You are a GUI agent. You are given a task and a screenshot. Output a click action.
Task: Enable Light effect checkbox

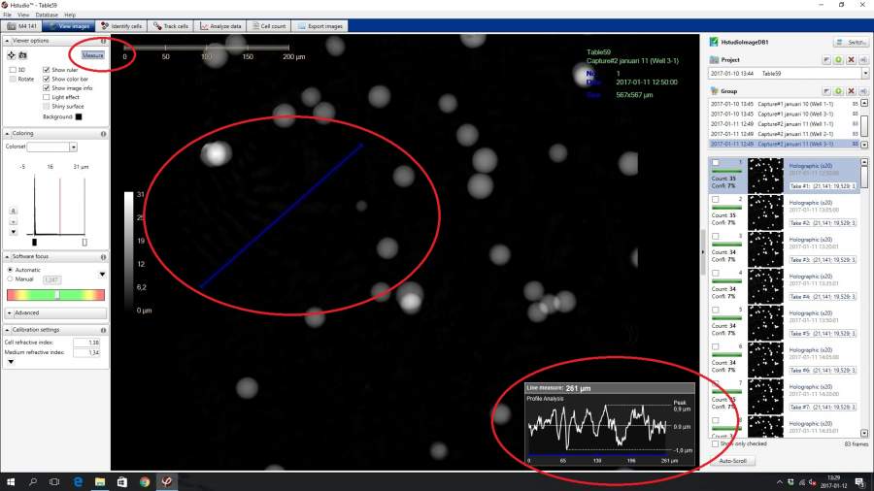47,97
